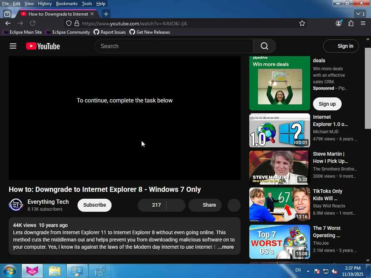Open the Top 7 Worst OS's thumbnail
Viewport: 371px width, 278px height.
pos(279,241)
